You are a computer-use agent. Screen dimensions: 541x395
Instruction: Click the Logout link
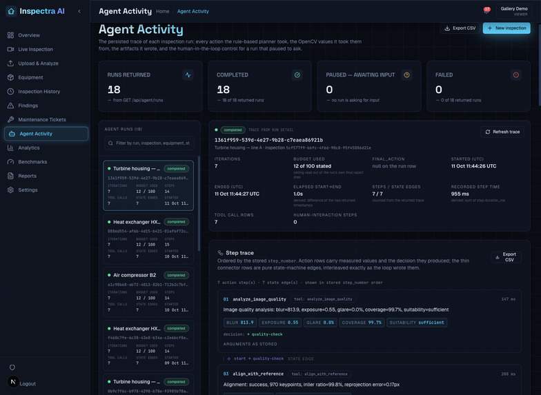tap(28, 383)
